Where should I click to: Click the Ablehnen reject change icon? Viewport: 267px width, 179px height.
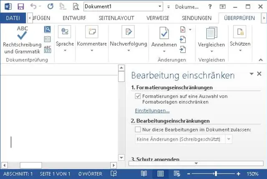(183, 30)
